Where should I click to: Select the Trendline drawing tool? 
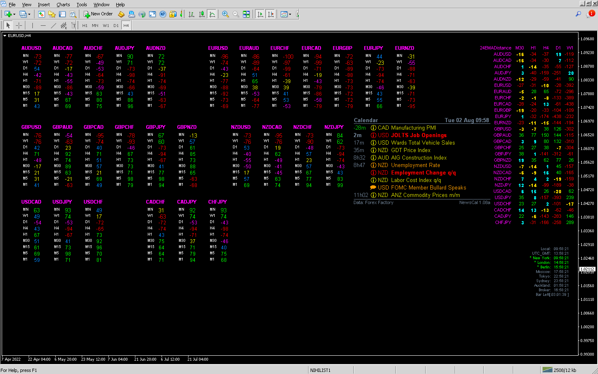pyautogui.click(x=53, y=25)
